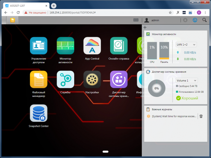Image resolution: width=211 pixels, height=158 pixels.
Task: Open search magnifier in ADM top bar
Action: click(x=204, y=20)
